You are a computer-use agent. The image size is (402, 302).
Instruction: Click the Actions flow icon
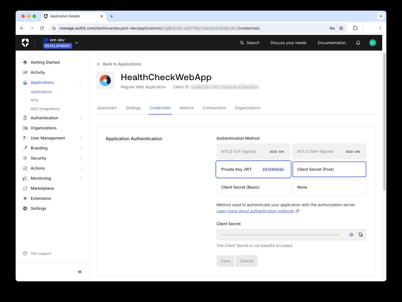(25, 168)
